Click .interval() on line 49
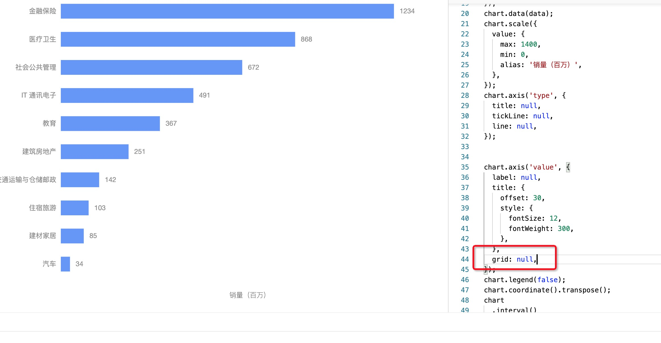The width and height of the screenshot is (661, 343). pyautogui.click(x=513, y=310)
